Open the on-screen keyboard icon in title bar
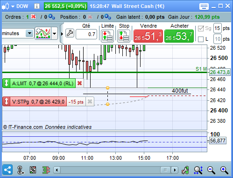 pos(204,7)
